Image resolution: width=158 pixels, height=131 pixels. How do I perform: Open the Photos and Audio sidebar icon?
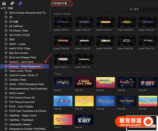coord(12,3)
